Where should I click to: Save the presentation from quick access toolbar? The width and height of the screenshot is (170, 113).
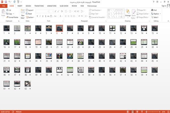pyautogui.click(x=6, y=2)
